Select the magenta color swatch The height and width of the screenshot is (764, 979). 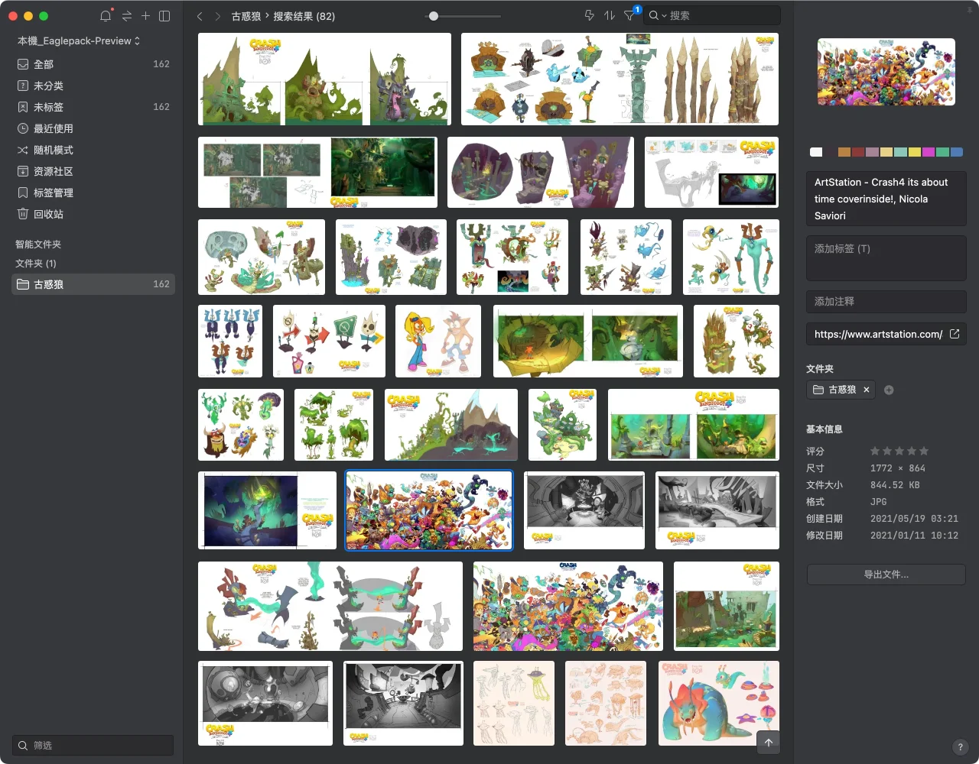tap(929, 152)
